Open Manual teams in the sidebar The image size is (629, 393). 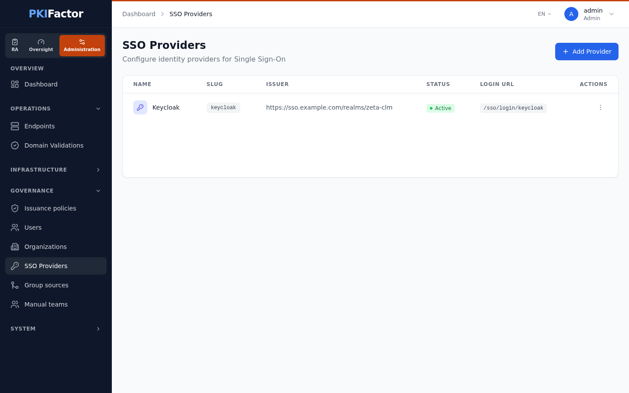click(x=56, y=304)
